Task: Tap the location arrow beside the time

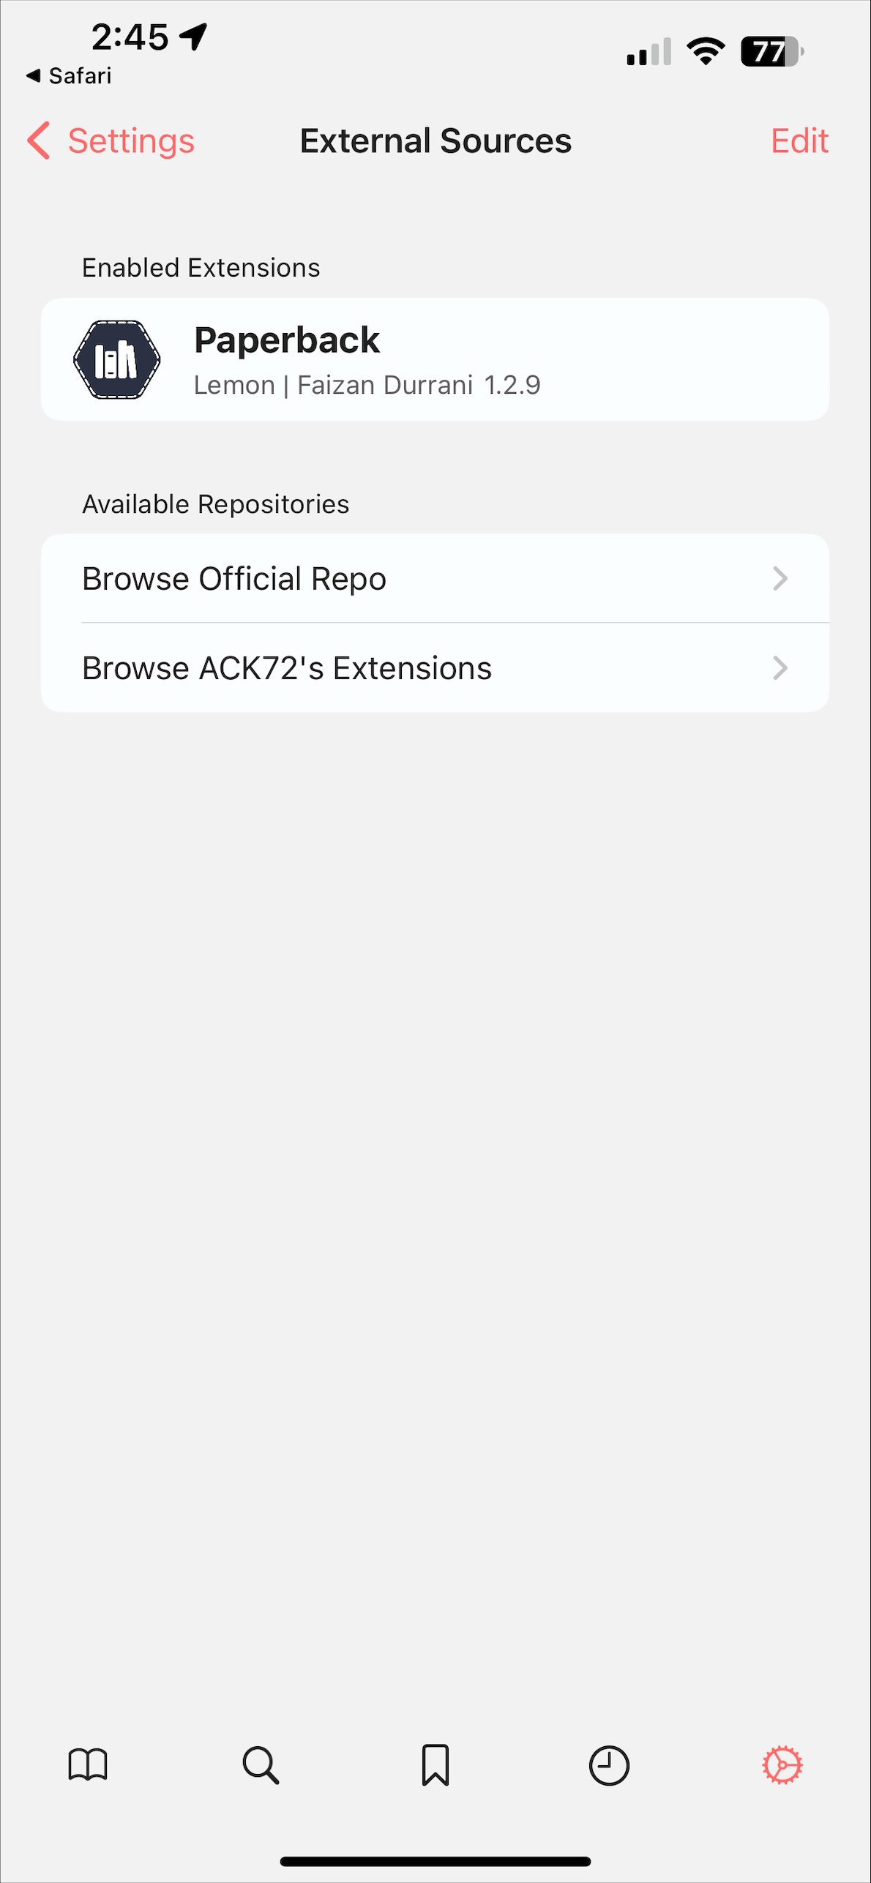Action: point(194,36)
